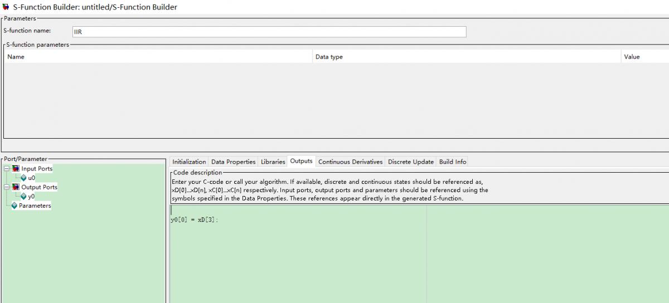This screenshot has height=303, width=669.
Task: Open the Libraries tab
Action: 273,162
